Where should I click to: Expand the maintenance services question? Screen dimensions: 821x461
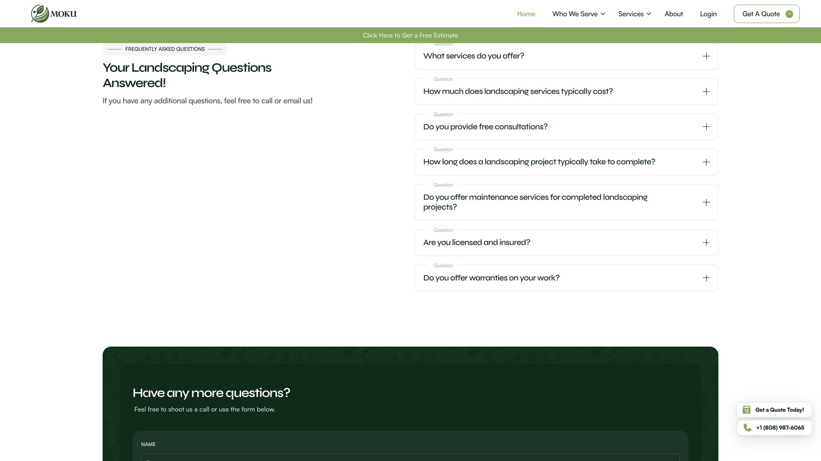(x=566, y=202)
